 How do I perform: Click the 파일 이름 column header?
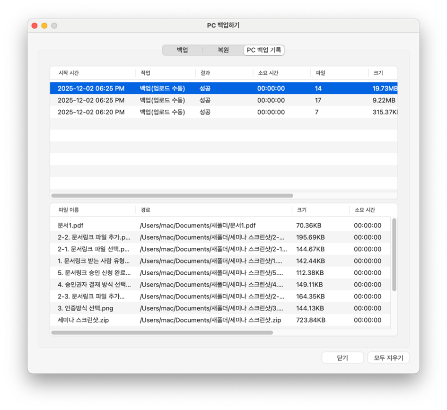(69, 210)
